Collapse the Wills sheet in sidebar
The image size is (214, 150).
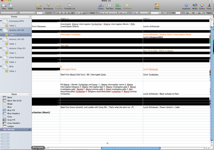tap(1, 66)
